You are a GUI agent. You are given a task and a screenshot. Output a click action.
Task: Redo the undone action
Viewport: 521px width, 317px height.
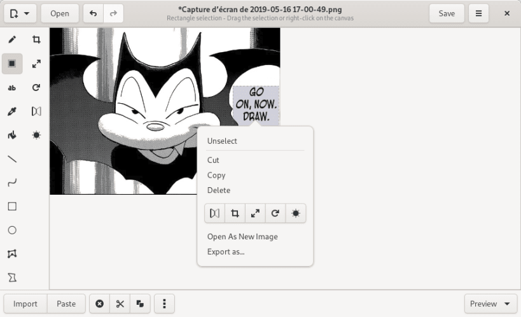(114, 13)
